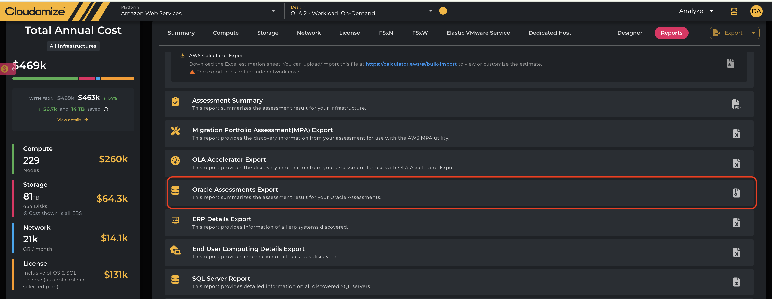Screen dimensions: 772x299
Task: Click the orange license segment of cost bar
Action: (x=117, y=79)
